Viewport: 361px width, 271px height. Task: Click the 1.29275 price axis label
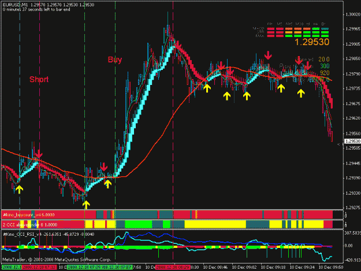point(352,207)
